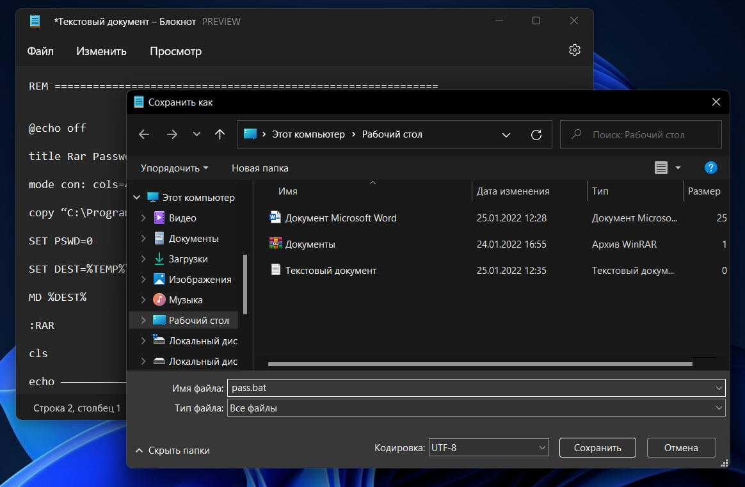Image resolution: width=745 pixels, height=487 pixels.
Task: Open the view options dropdown arrow
Action: coord(678,168)
